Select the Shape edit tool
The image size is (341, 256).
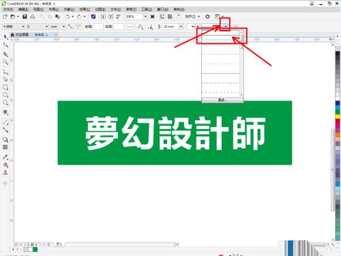tap(5, 45)
